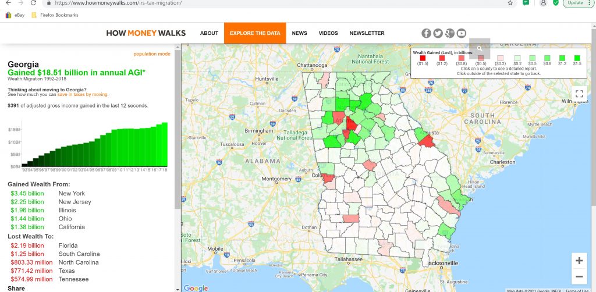Image resolution: width=596 pixels, height=292 pixels.
Task: Click the '$2.19 billion' amount
Action: click(27, 245)
